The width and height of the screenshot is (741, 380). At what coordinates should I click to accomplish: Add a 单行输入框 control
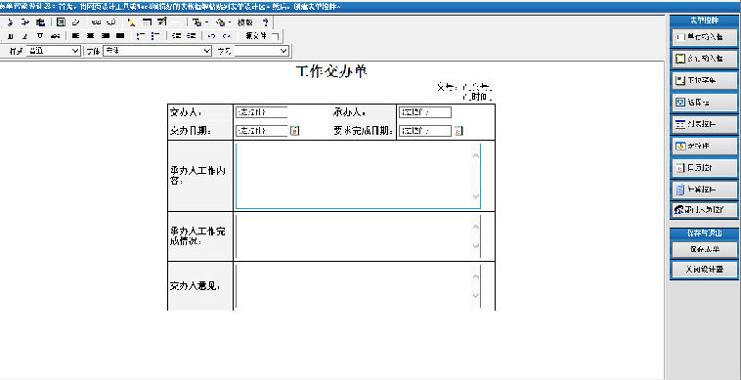(704, 37)
